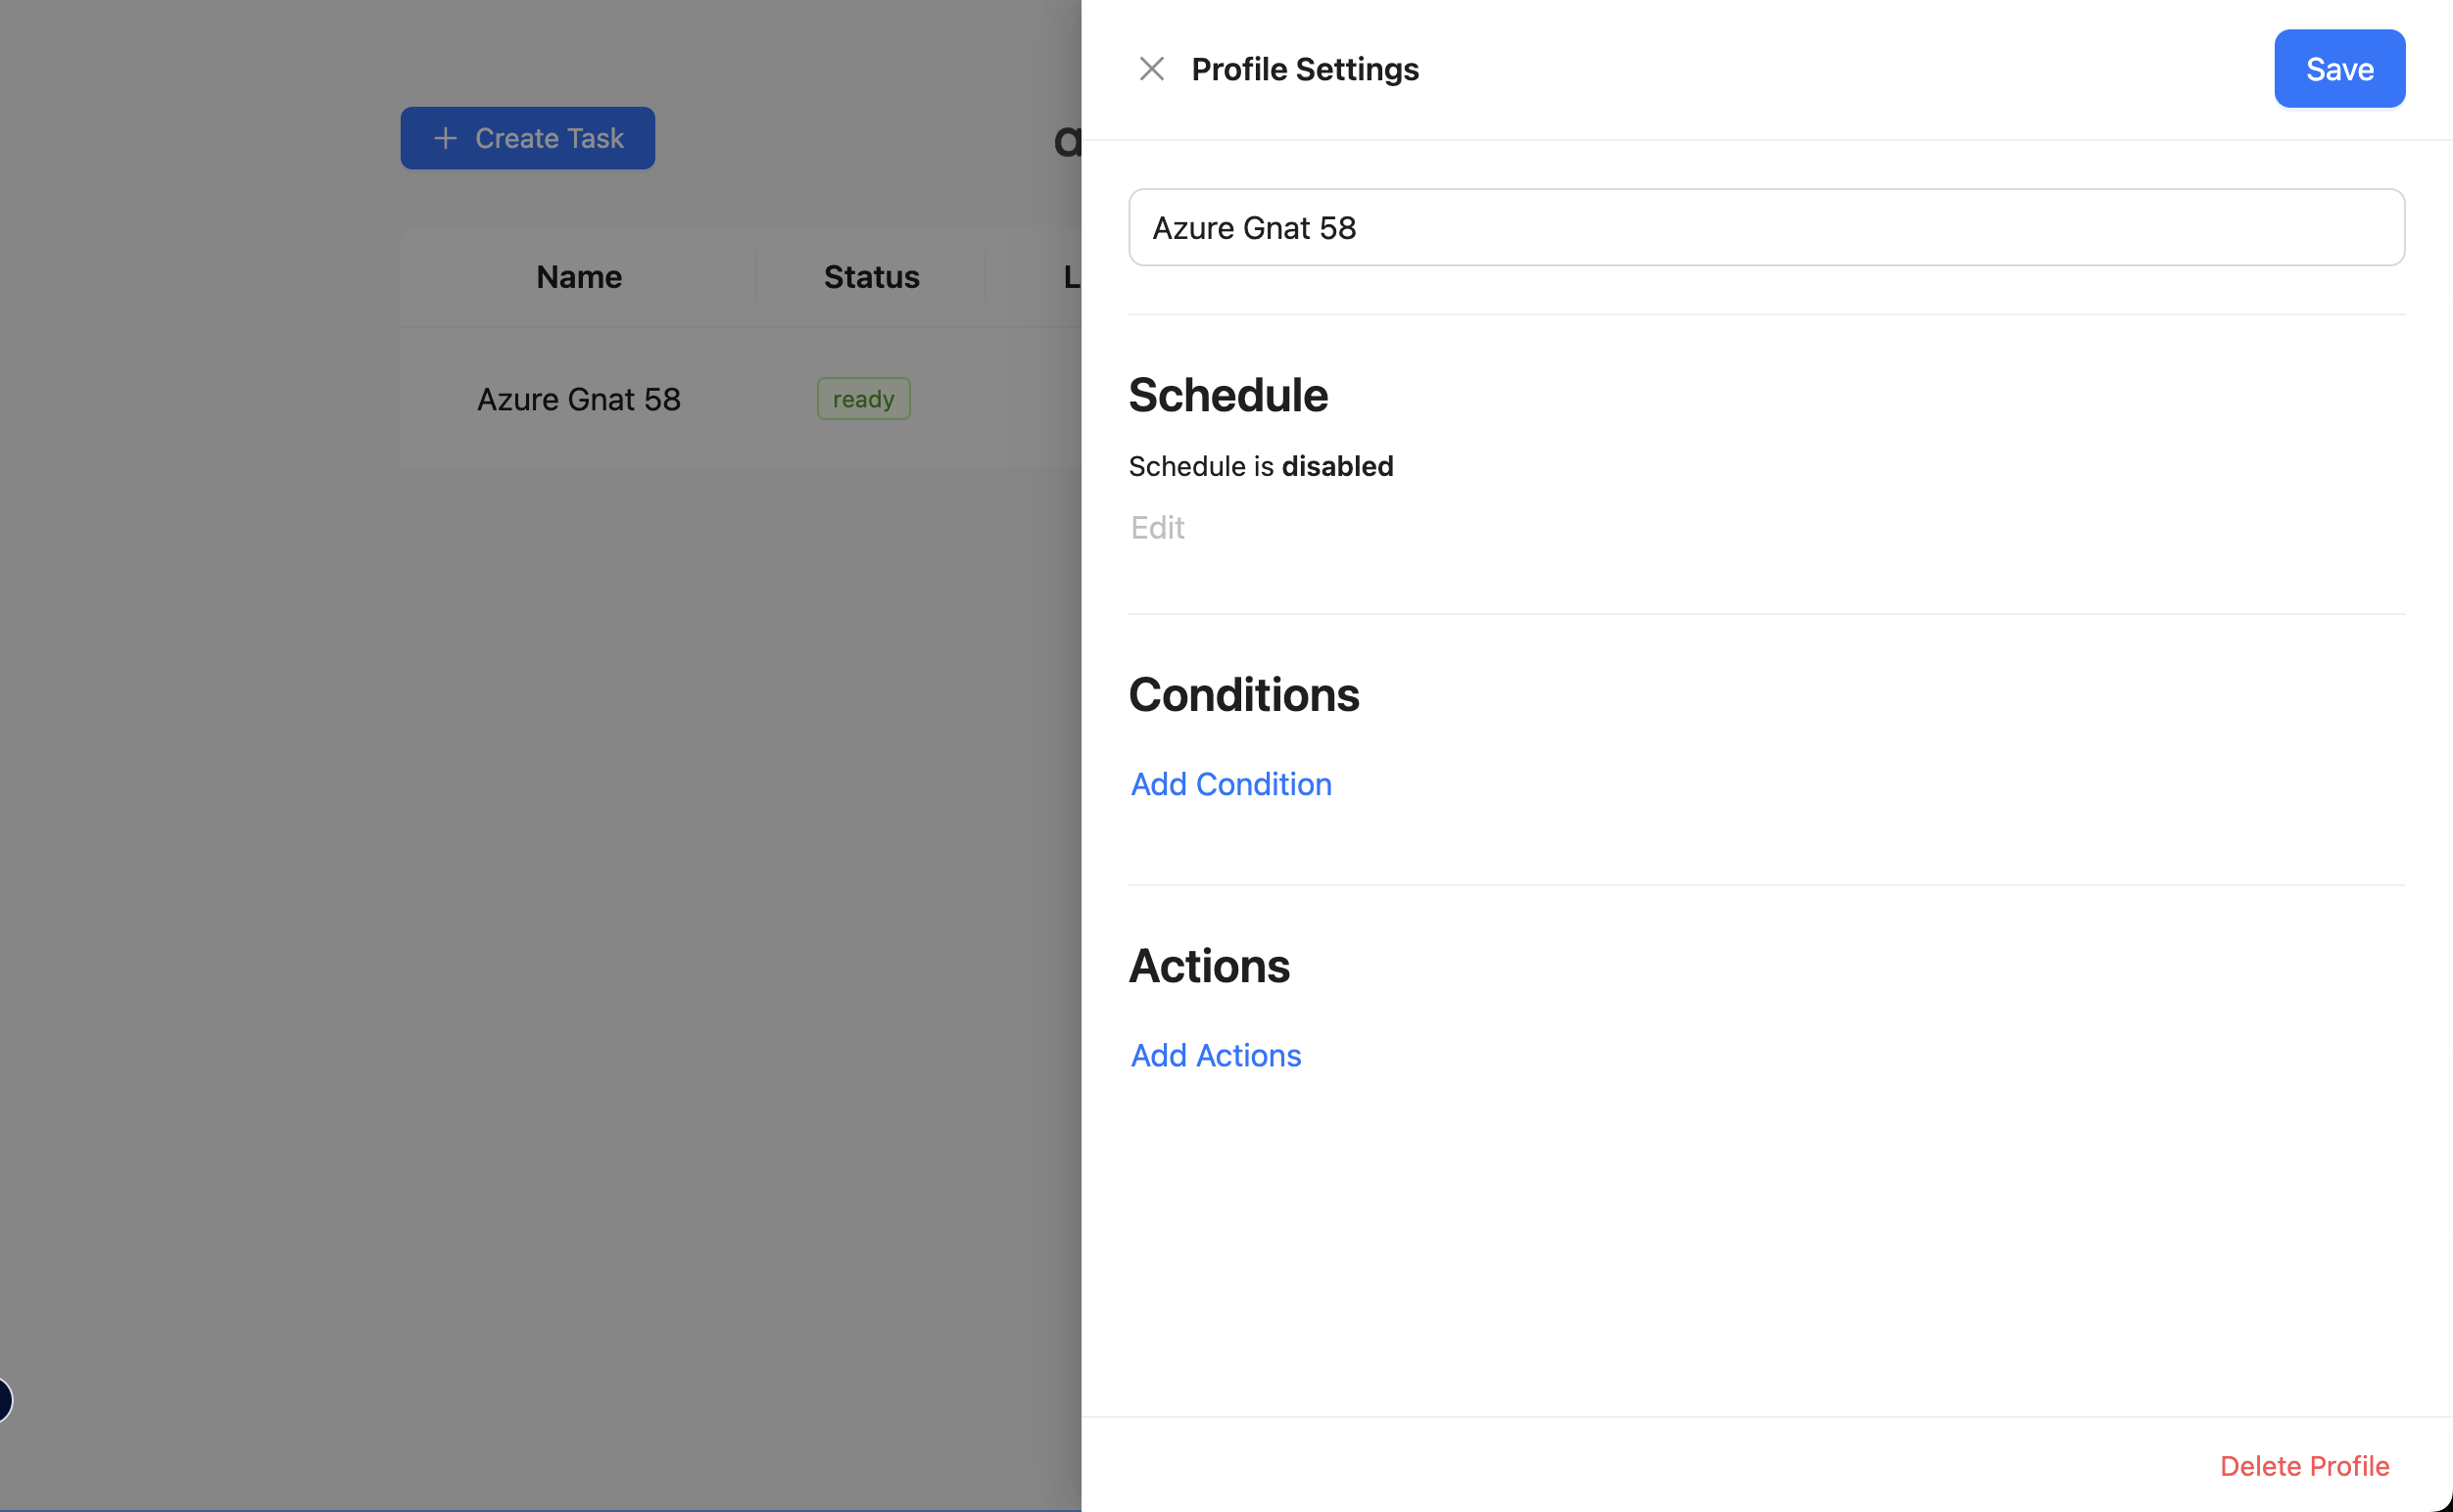Click the plus icon on Create Task
This screenshot has width=2453, height=1512.
coord(445,138)
